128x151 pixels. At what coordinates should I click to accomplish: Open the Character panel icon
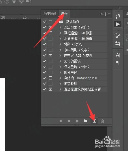click(x=118, y=55)
